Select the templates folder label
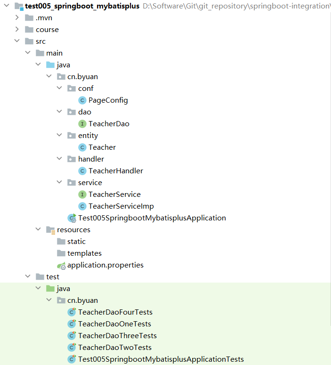 tap(84, 253)
